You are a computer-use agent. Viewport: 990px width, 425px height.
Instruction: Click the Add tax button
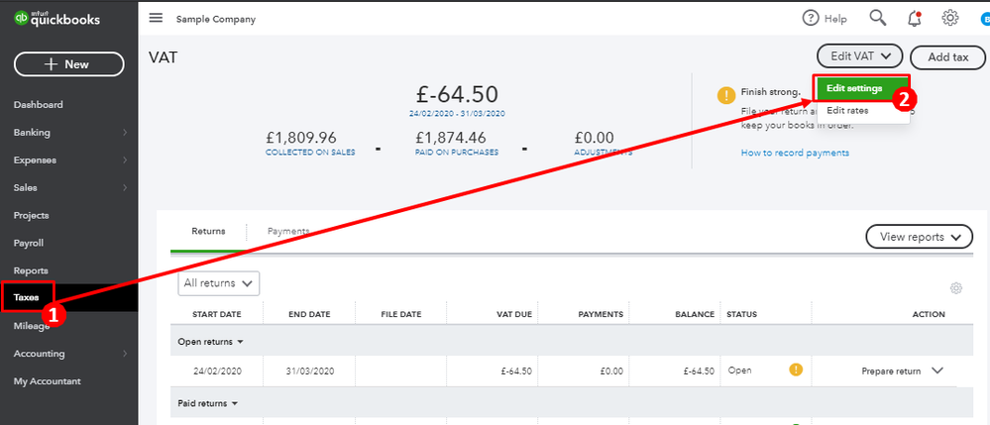947,57
